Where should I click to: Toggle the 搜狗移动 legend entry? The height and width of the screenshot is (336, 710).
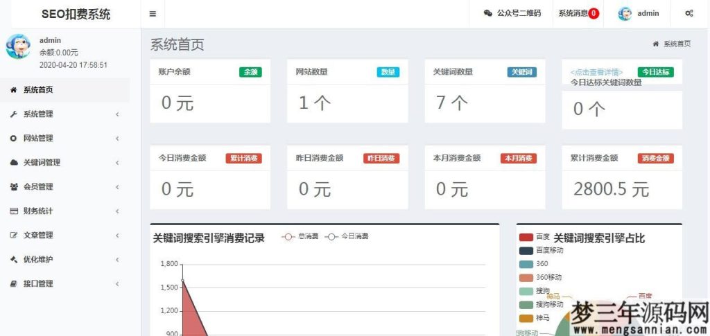[541, 305]
